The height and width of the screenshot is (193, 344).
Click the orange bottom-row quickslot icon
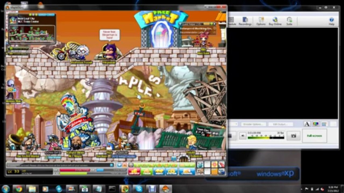pos(214,172)
